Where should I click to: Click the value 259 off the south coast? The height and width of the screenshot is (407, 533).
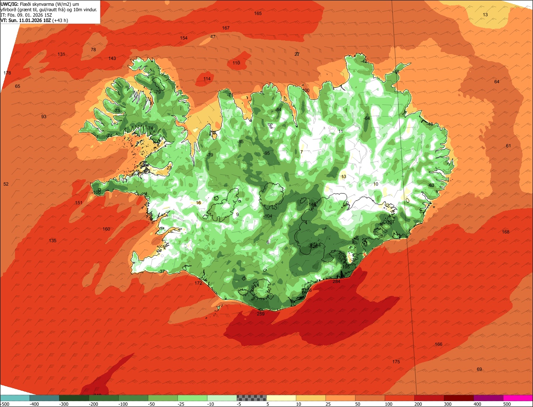click(261, 313)
